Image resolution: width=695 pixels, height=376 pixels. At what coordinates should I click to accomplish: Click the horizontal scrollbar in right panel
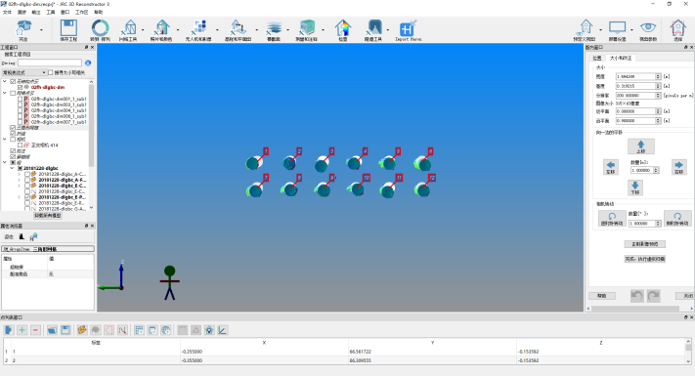(635, 309)
